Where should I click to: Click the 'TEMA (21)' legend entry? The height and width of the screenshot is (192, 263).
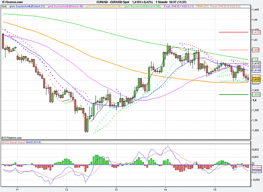202,6
